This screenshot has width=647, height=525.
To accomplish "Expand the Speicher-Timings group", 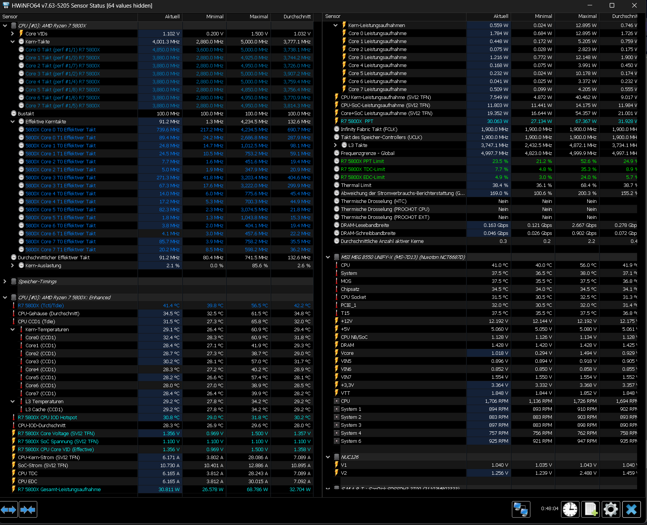I will pos(5,281).
